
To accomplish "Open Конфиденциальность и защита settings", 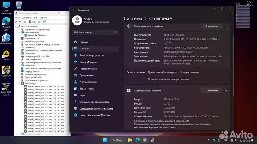I will (x=96, y=108).
